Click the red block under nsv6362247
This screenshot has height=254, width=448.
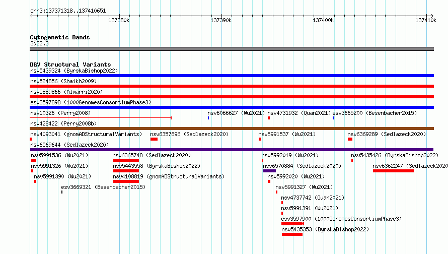click(393, 171)
